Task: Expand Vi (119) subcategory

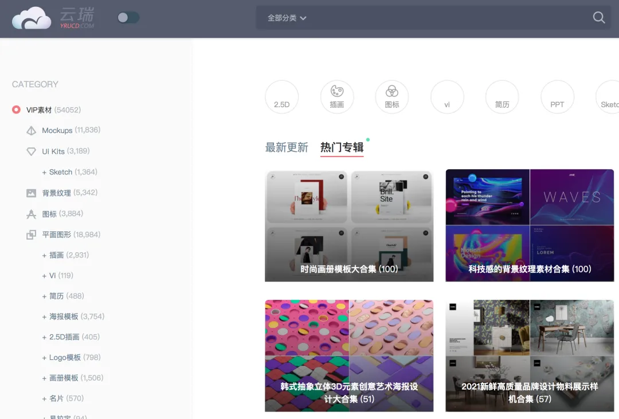Action: (x=58, y=276)
